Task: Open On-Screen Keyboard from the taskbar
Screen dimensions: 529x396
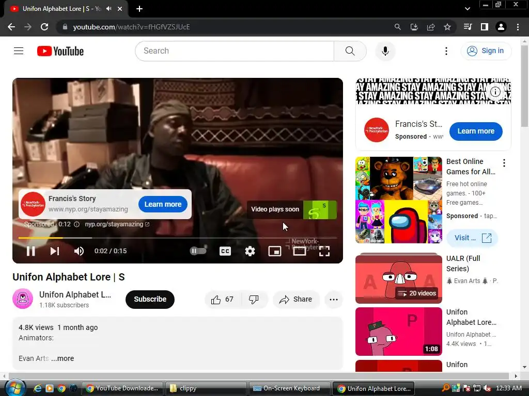Action: pos(289,388)
